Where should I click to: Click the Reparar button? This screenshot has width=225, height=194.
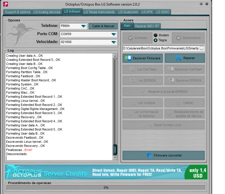[185, 58]
